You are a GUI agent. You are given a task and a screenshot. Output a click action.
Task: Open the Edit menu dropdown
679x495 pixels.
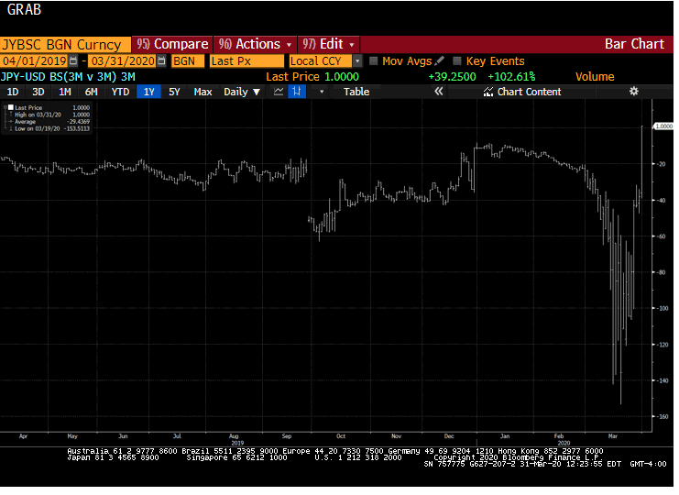click(x=352, y=45)
